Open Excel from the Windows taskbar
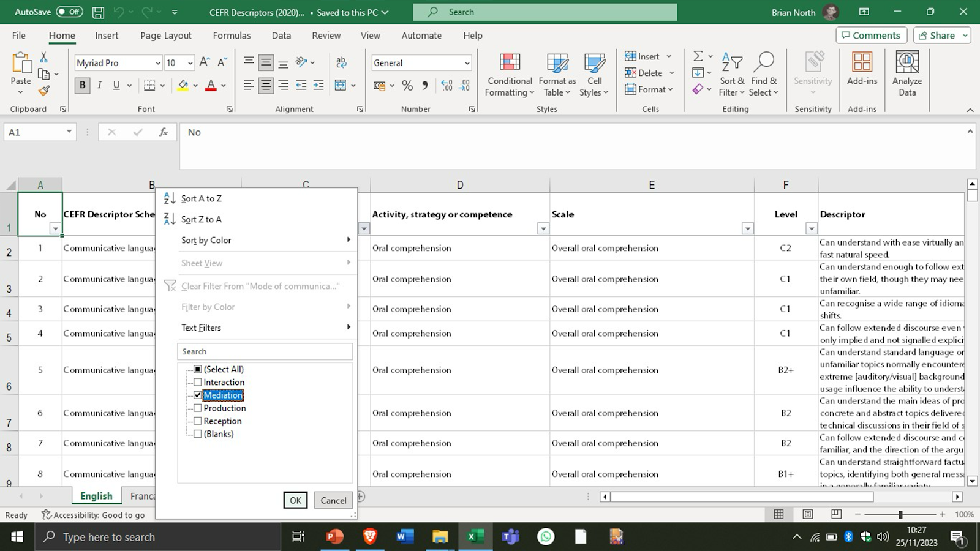Viewport: 980px width, 551px height. coord(475,537)
